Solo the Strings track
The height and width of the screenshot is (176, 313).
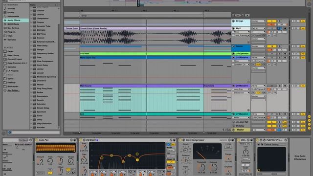coord(280,21)
